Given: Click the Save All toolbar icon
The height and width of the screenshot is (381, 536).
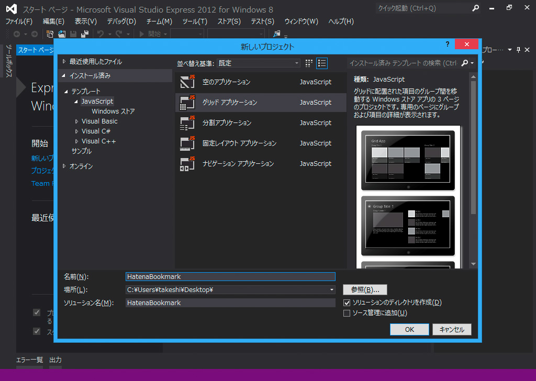Looking at the screenshot, I should [85, 34].
